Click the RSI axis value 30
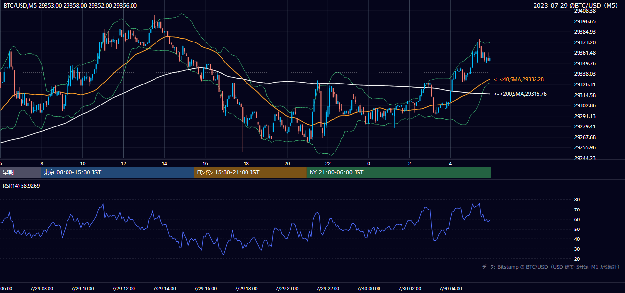Screen dimensions: 625x293 [577, 249]
